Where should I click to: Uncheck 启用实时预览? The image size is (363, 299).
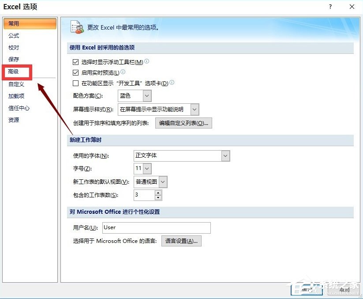tap(75, 72)
